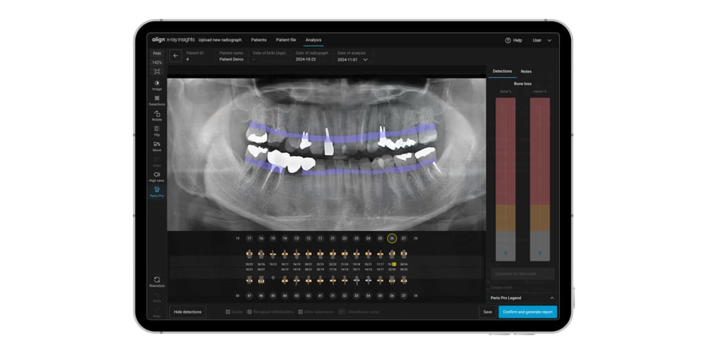Activate the Move tool
The height and width of the screenshot is (353, 707).
tap(157, 145)
